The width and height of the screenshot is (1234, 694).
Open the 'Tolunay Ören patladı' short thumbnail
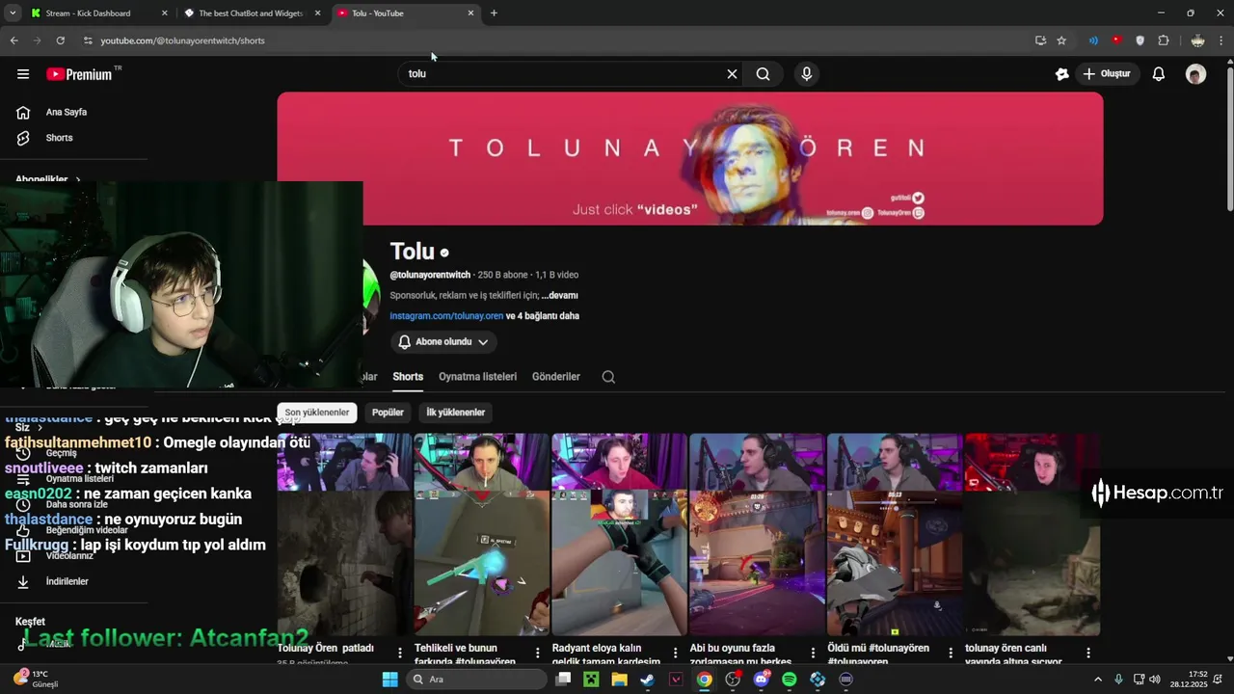[344, 535]
